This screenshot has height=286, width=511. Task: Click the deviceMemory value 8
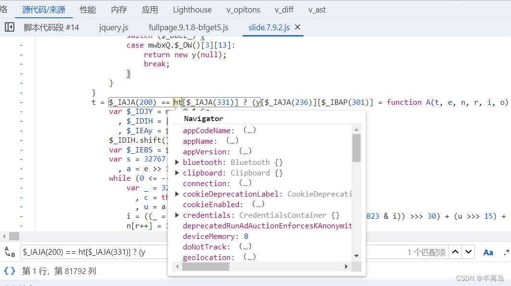[246, 236]
